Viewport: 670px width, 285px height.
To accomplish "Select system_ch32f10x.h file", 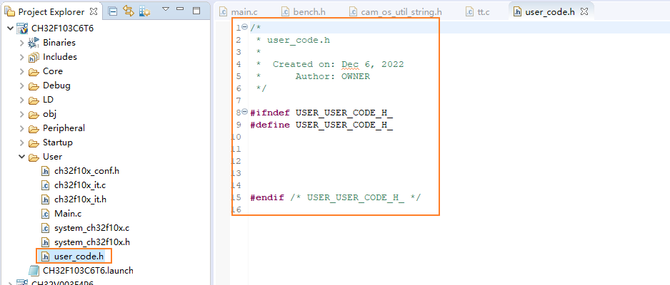I will point(92,242).
